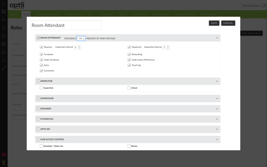Switch to the Translations tab
Image resolution: width=267 pixels, height=167 pixels.
coord(106,15)
